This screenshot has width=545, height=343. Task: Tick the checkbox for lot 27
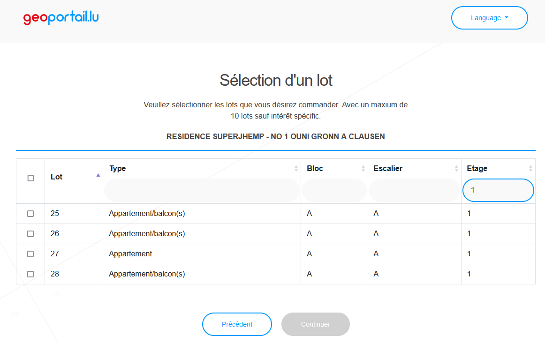[30, 254]
